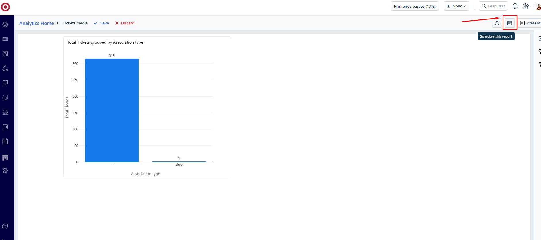Click the Tickets media report name
Image resolution: width=541 pixels, height=240 pixels.
[75, 23]
